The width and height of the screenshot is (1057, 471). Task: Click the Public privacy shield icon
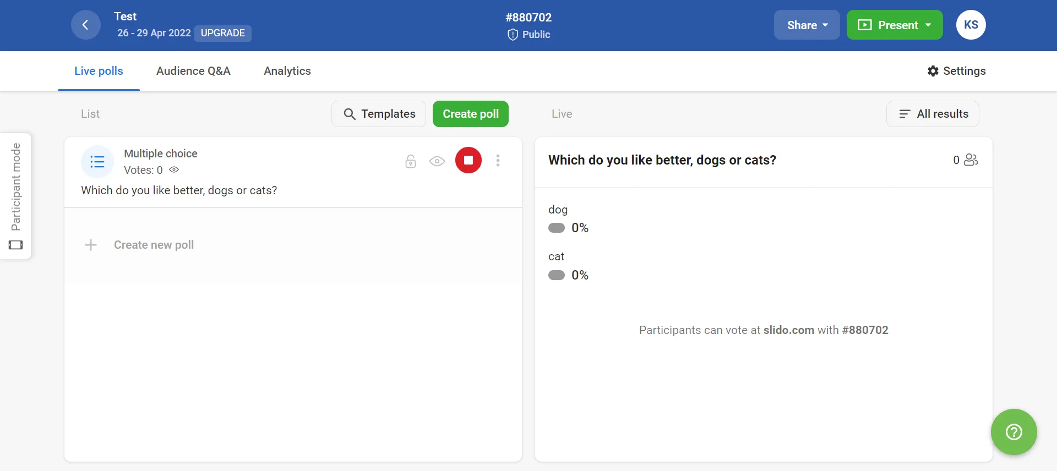pos(513,35)
